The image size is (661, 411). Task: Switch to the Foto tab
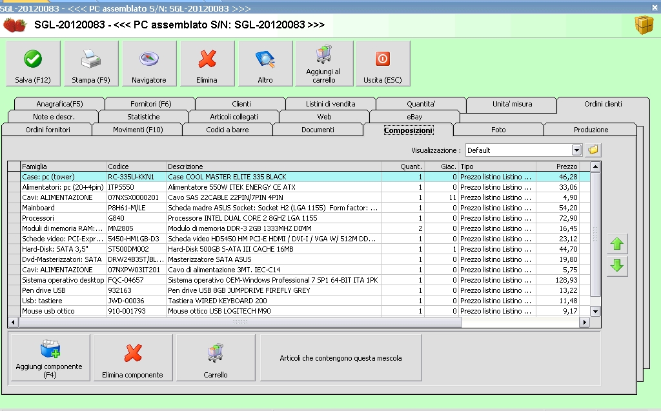click(498, 130)
